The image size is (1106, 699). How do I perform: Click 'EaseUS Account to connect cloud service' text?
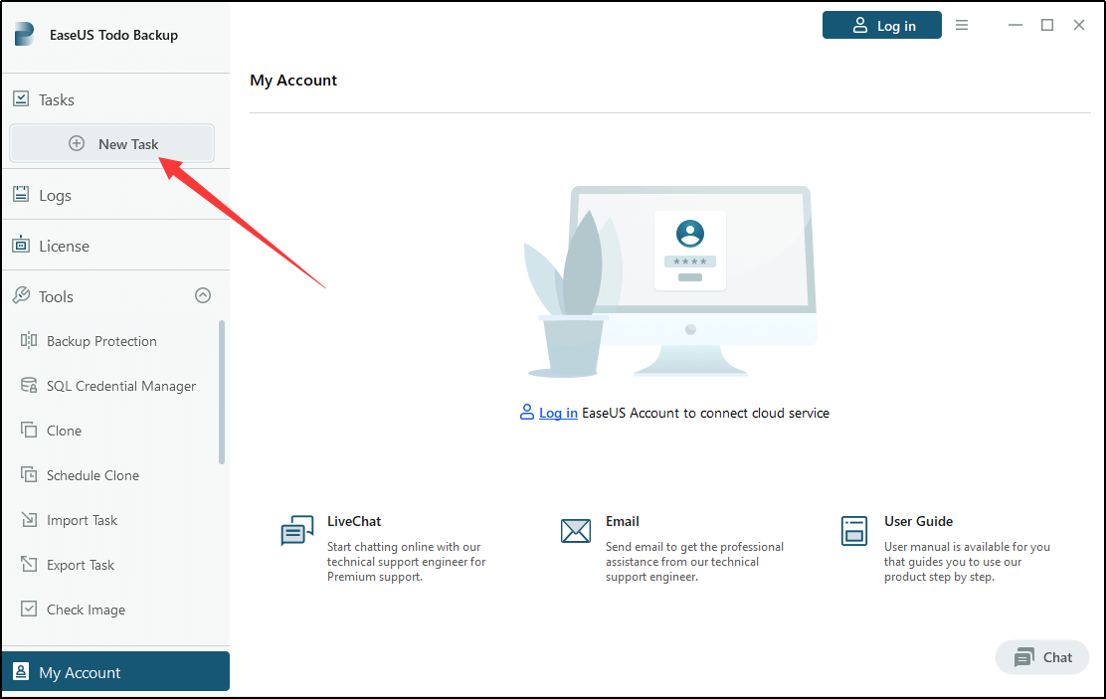705,413
